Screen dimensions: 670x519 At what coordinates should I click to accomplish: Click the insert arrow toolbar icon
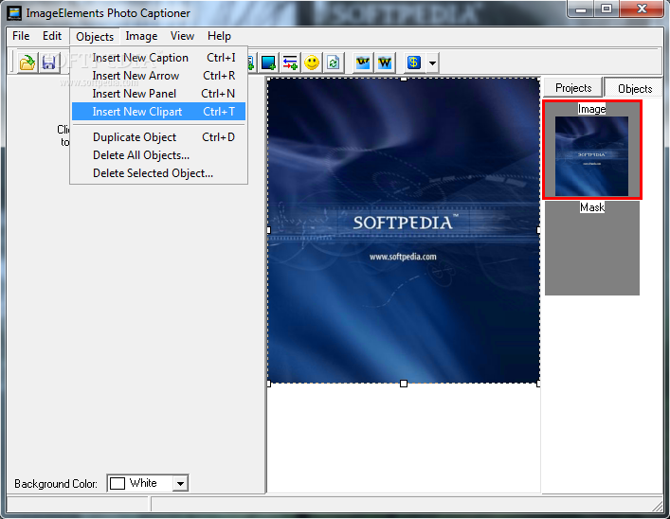(290, 63)
